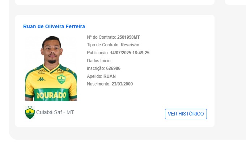Open Ruan de Oliveira Ferreira's profile link
The width and height of the screenshot is (246, 143).
[54, 26]
